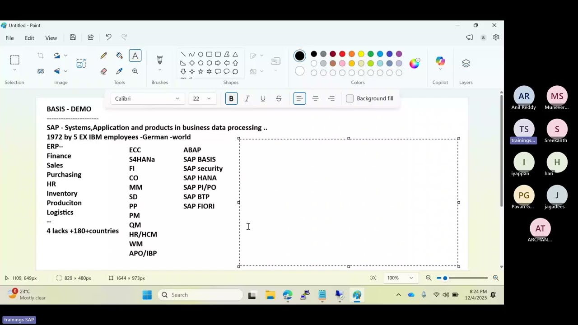Open the Calibri font family dropdown
Viewport: 578px width, 325px height.
click(147, 98)
